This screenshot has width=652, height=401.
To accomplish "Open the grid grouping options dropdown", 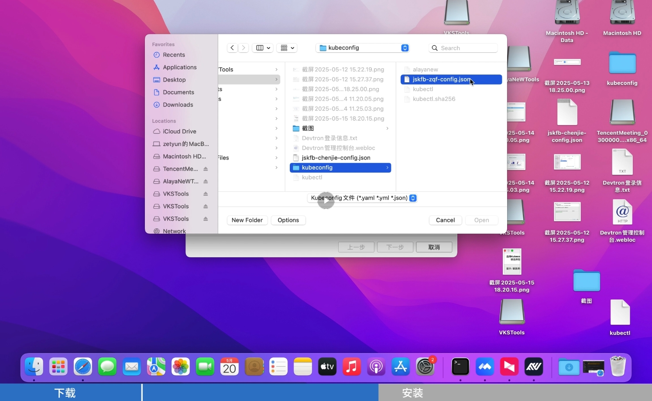I will point(287,48).
